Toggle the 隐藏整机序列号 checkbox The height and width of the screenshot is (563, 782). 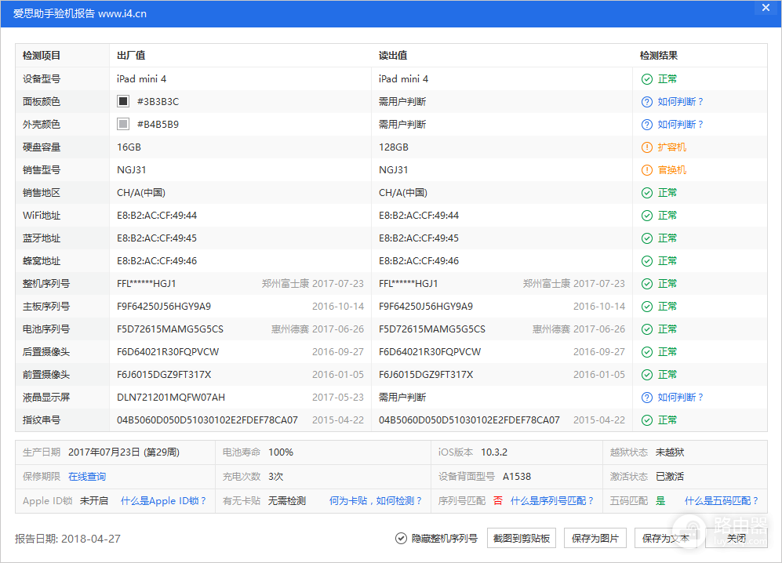pyautogui.click(x=401, y=539)
